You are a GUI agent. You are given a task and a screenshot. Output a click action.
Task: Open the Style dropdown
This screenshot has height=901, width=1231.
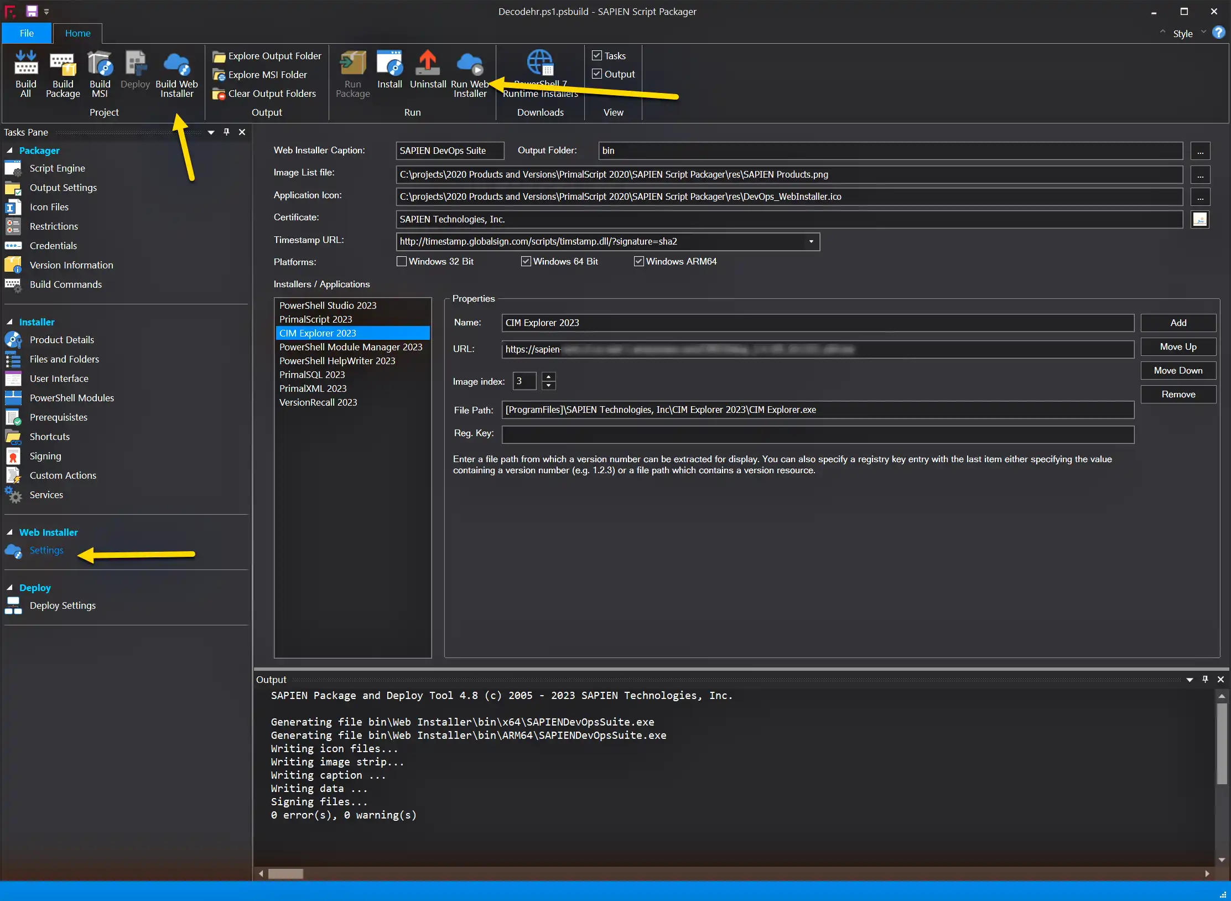(1188, 33)
